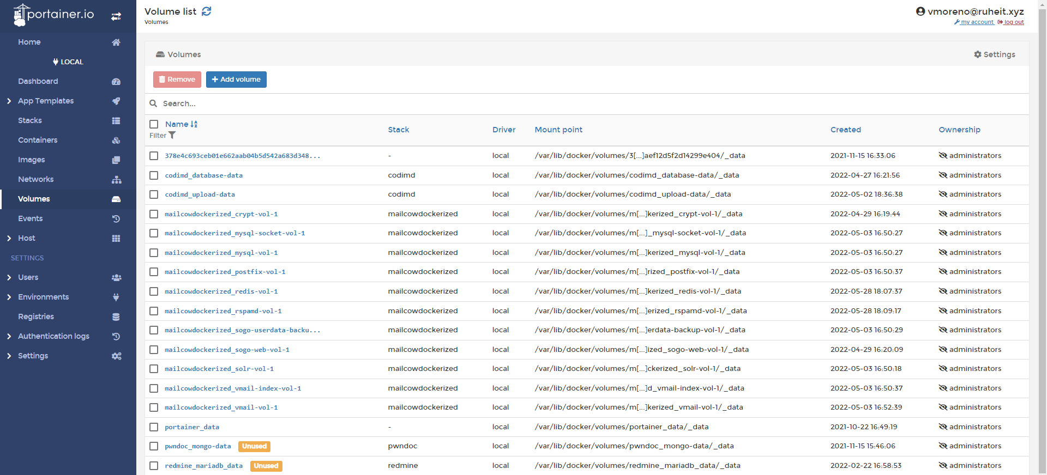Go to Images in the sidebar
Viewport: 1047px width, 475px height.
pyautogui.click(x=32, y=160)
